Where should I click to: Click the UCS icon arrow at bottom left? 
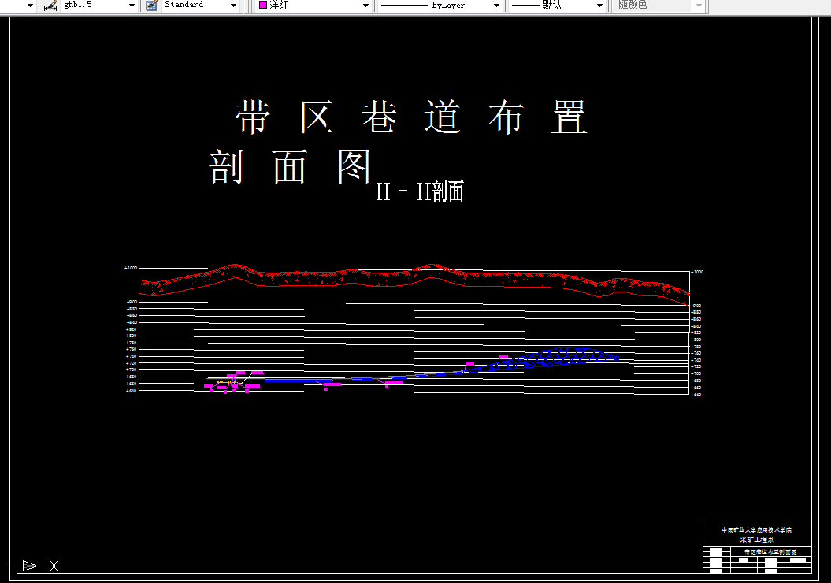[30, 566]
